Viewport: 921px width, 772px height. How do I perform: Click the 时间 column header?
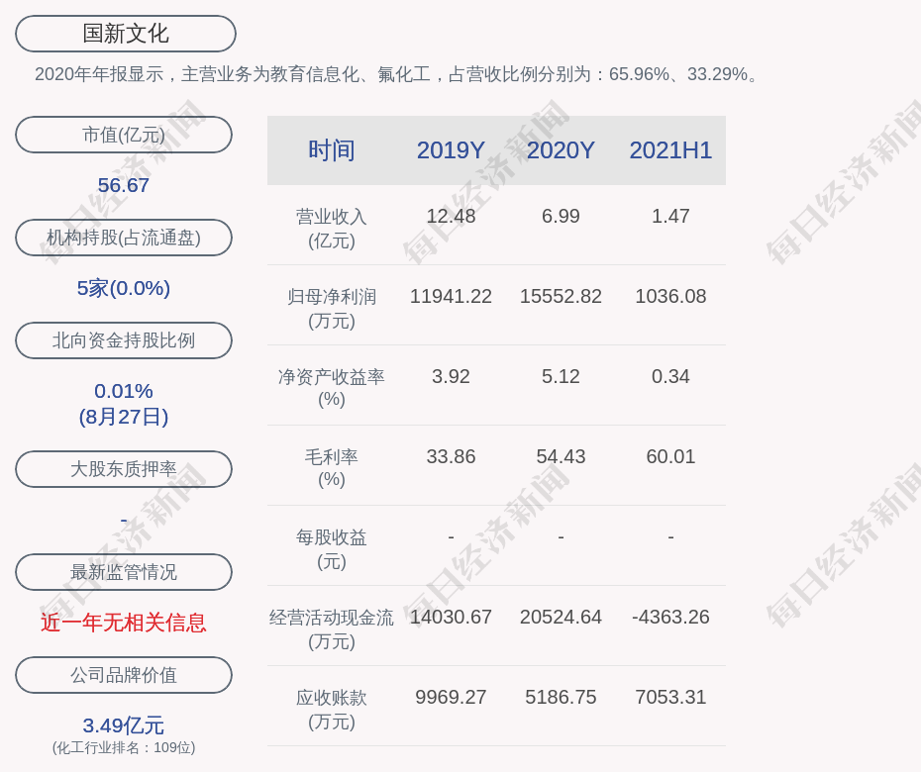coord(332,150)
